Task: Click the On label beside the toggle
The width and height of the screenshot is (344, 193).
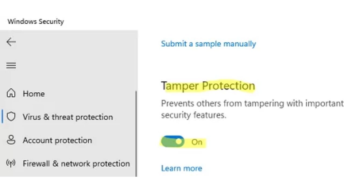Action: pyautogui.click(x=197, y=142)
